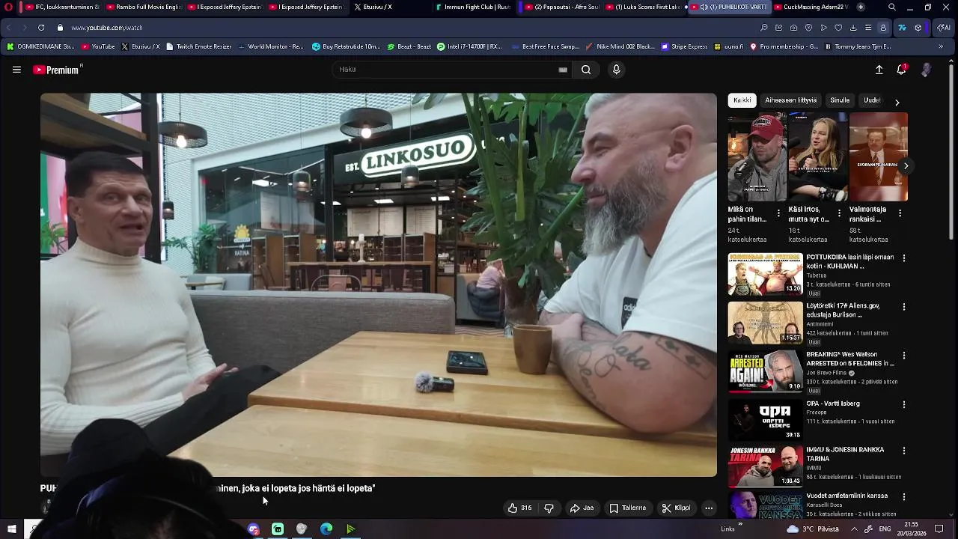Open POTTUKOIRA video thumbnail

point(765,275)
